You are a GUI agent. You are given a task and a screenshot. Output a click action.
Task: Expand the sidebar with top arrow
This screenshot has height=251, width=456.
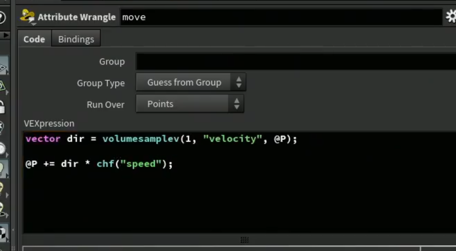point(6,35)
